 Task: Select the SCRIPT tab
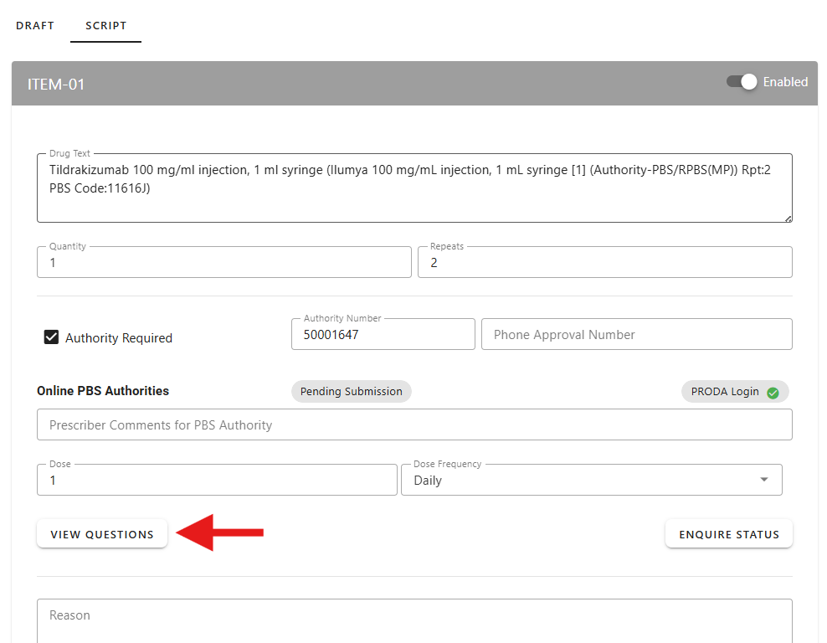point(106,26)
